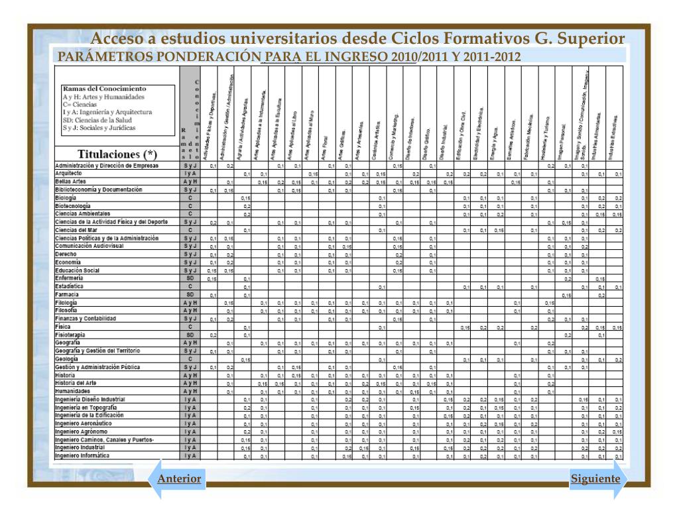
Task: Select the Administración y Gestión column header
Action: tap(226, 118)
